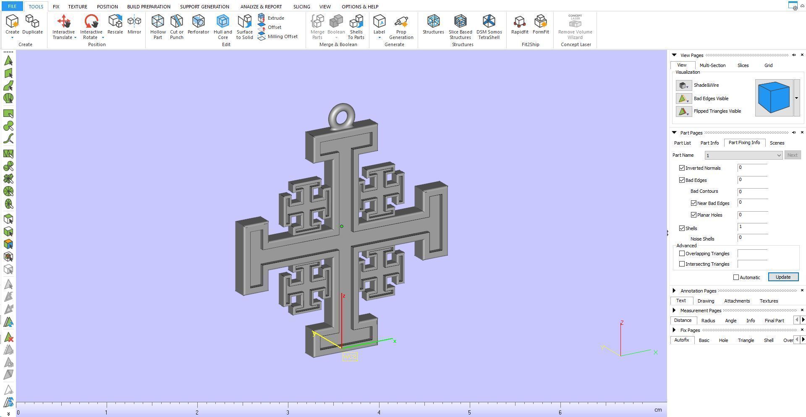This screenshot has width=806, height=417.
Task: Enable the Overlapping Triangles checkbox
Action: (x=682, y=254)
